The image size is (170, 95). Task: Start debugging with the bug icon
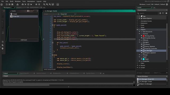(23, 4)
